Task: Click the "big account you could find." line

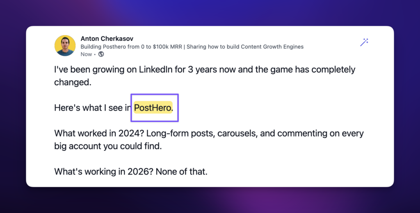Action: 108,146
